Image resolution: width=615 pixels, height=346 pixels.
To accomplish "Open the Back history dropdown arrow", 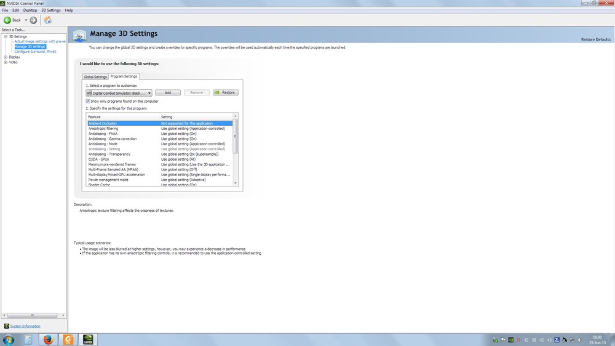I will 26,20.
